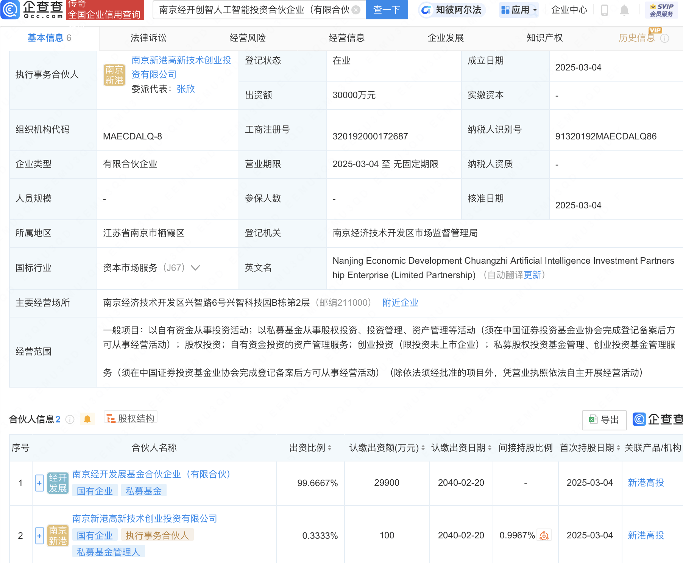Image resolution: width=683 pixels, height=563 pixels.
Task: Click the 南京新港 logo in row 2
Action: coord(58,536)
